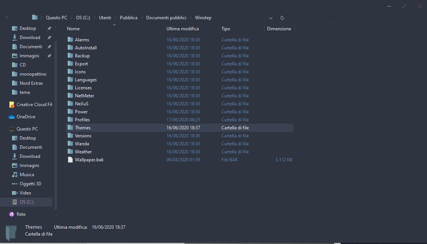Viewport: 427px width, 244px height.
Task: Sort by the Ultima modifica column
Action: coord(182,29)
